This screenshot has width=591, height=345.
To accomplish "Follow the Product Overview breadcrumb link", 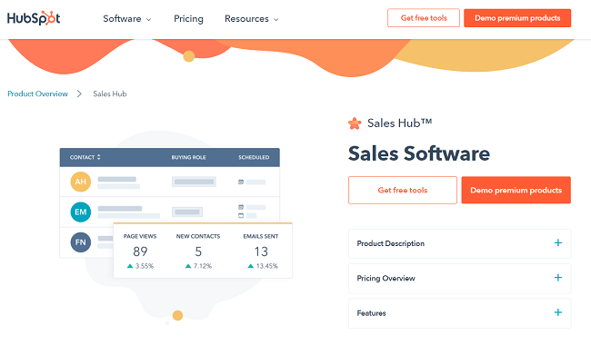I will (x=37, y=94).
